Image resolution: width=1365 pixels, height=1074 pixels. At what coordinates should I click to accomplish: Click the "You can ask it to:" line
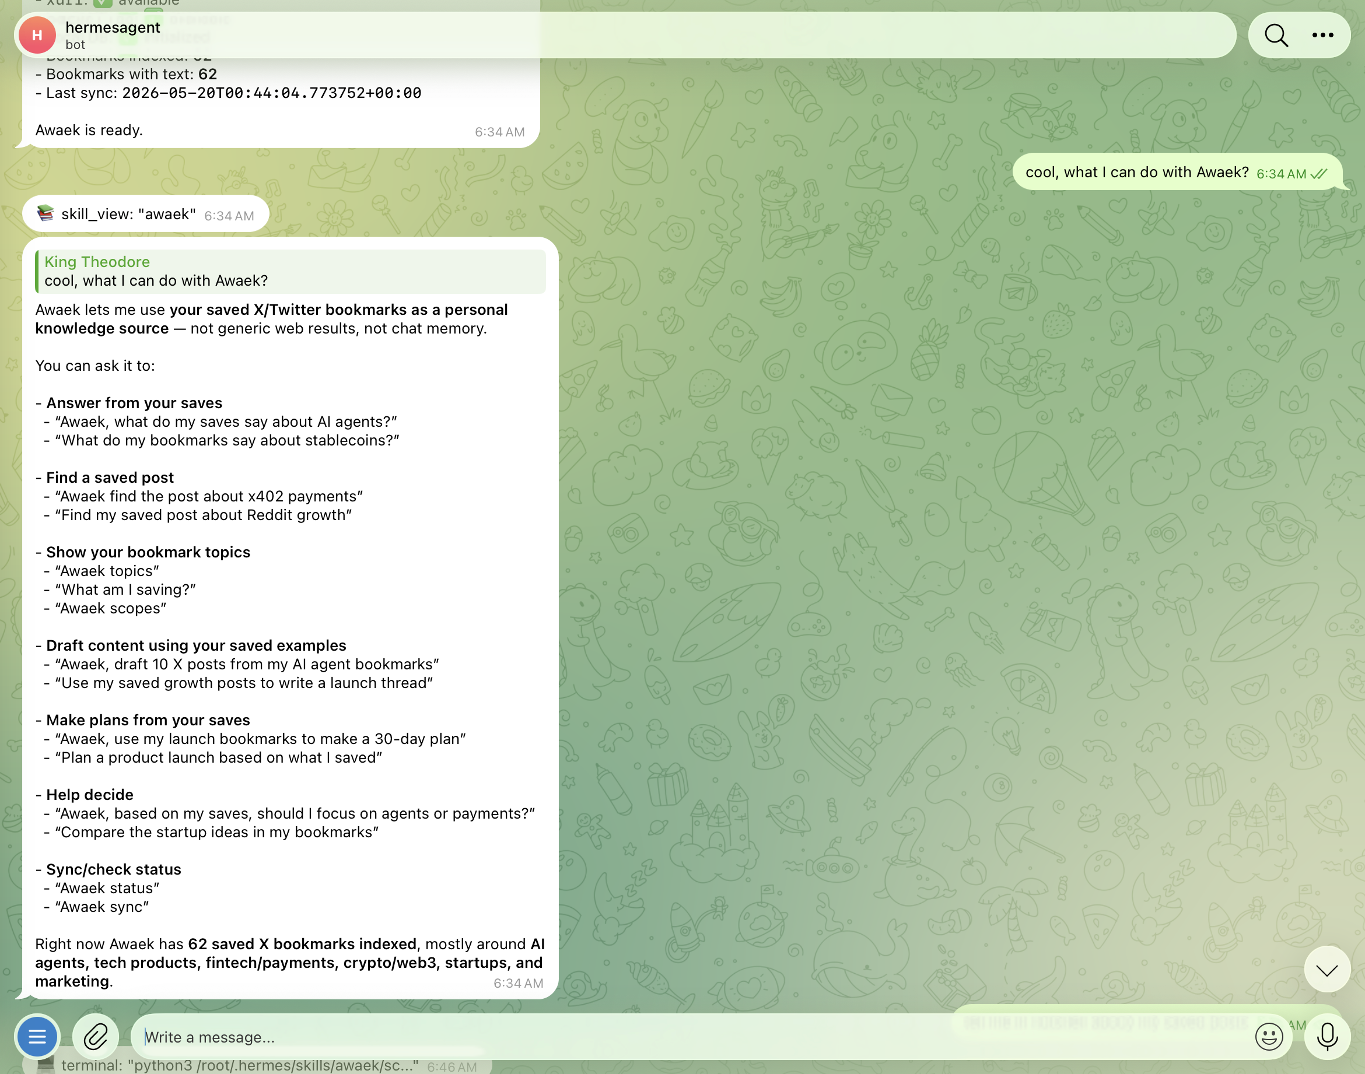point(95,366)
